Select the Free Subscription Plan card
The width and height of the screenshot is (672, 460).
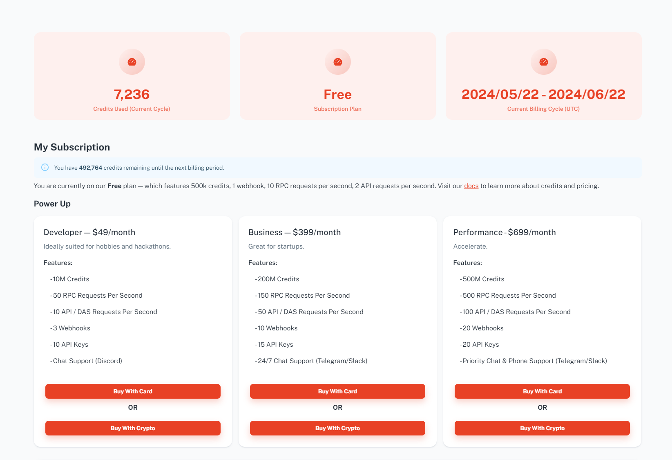point(337,76)
